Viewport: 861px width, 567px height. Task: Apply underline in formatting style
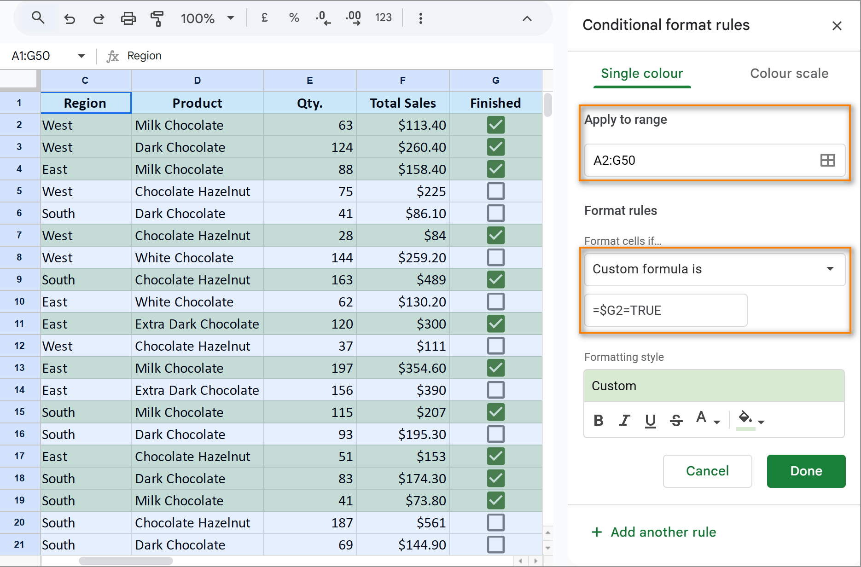point(650,420)
